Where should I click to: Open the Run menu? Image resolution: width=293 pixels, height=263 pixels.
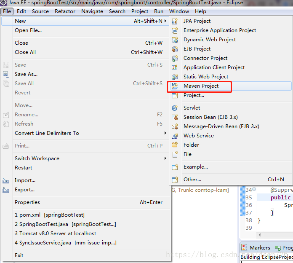coord(159,11)
